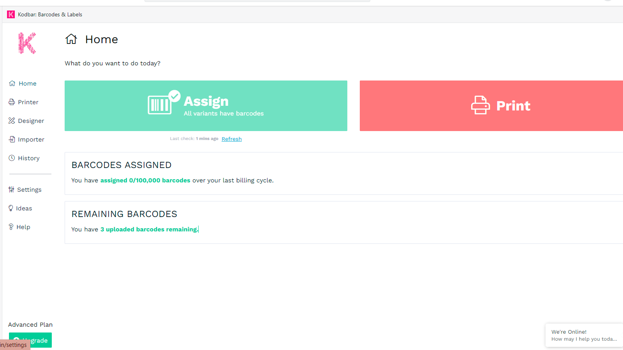The width and height of the screenshot is (623, 350).
Task: Click the green Assign panel
Action: tap(206, 105)
